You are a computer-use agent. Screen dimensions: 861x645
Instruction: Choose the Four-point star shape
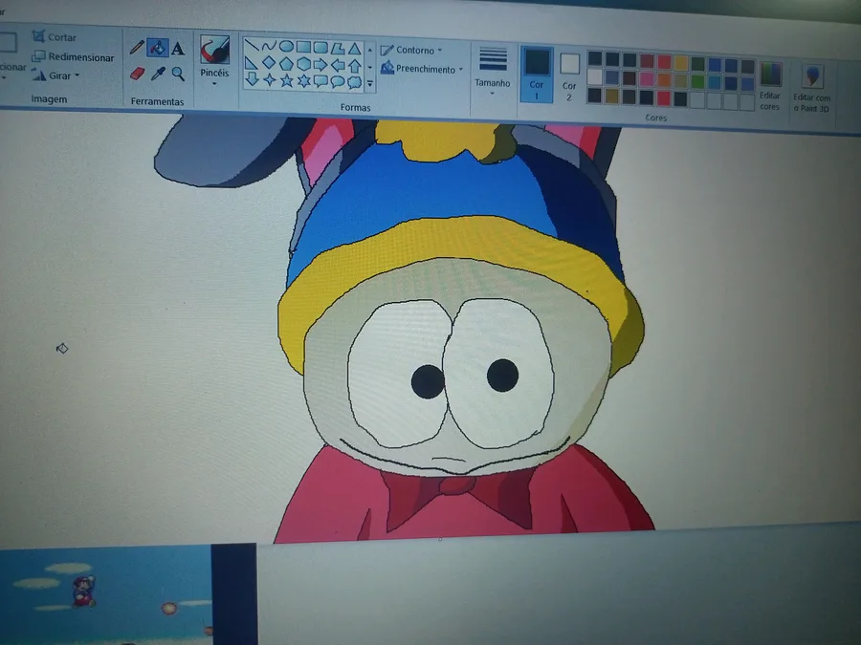click(269, 79)
